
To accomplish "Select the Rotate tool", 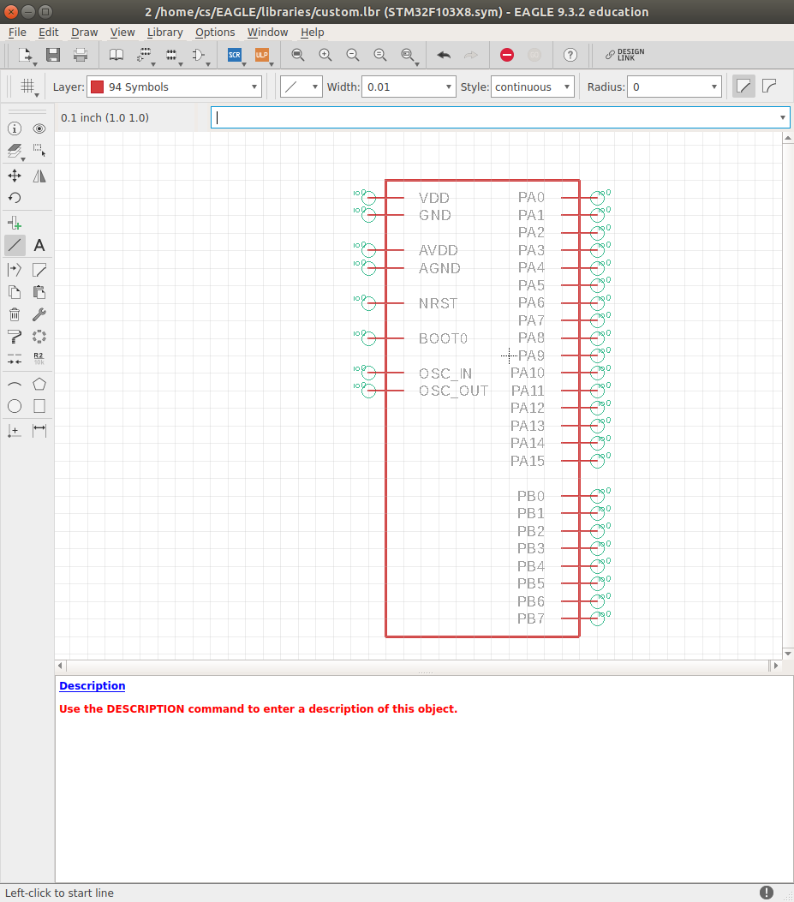I will [x=15, y=198].
